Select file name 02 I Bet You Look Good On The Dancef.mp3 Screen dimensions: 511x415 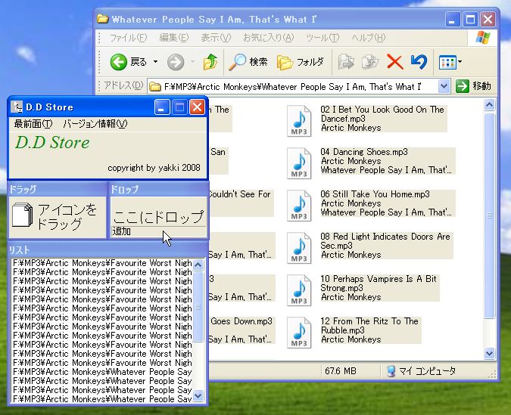click(x=382, y=114)
